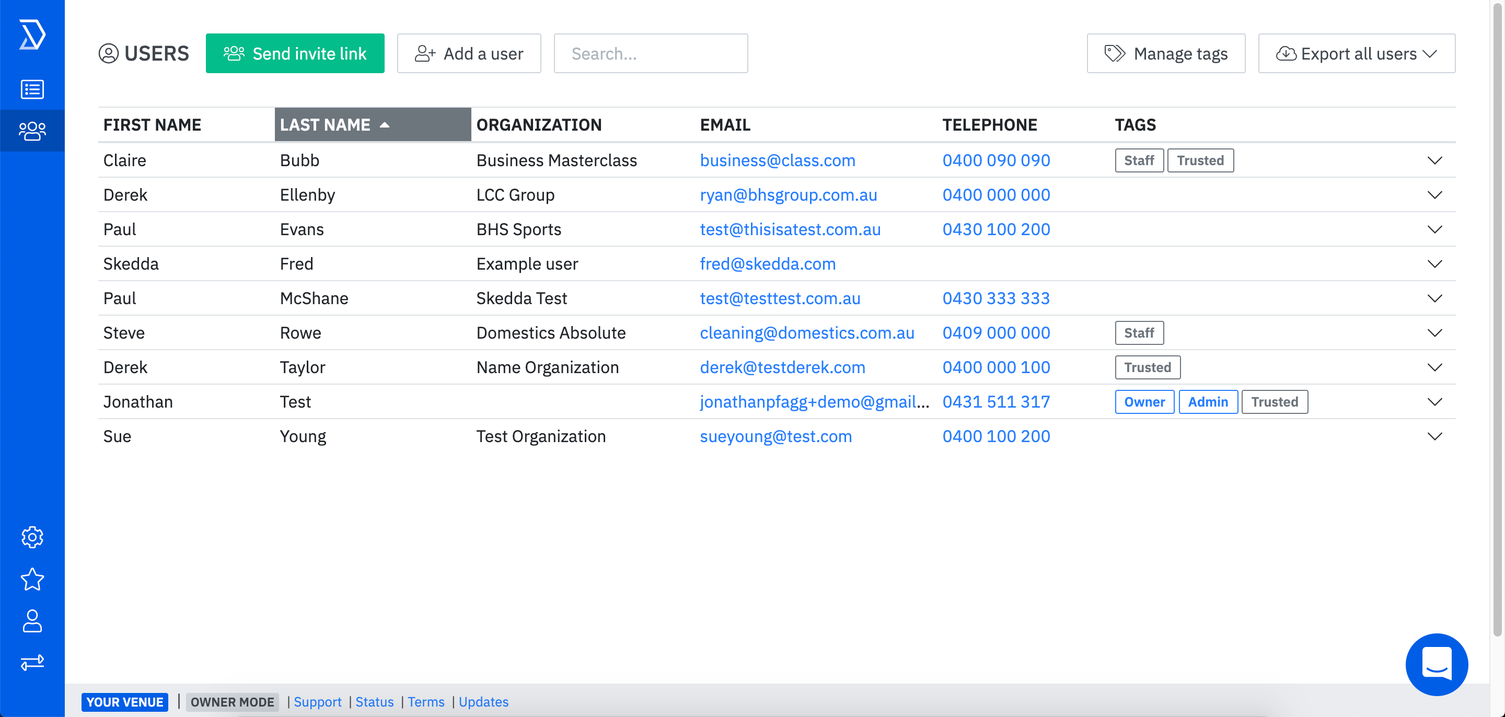This screenshot has width=1505, height=717.
Task: Click the switch arrows sidebar icon
Action: pos(32,662)
